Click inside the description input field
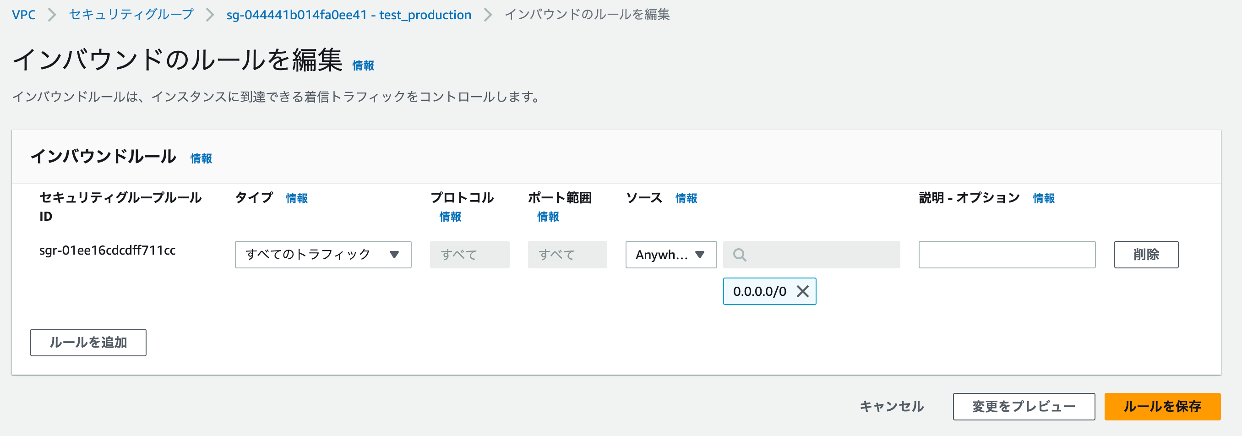This screenshot has height=436, width=1242. tap(1007, 255)
